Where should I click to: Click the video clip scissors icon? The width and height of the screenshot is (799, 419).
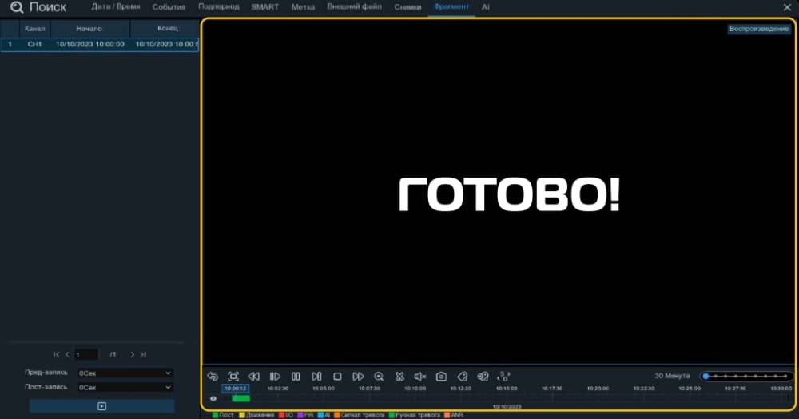coord(399,376)
